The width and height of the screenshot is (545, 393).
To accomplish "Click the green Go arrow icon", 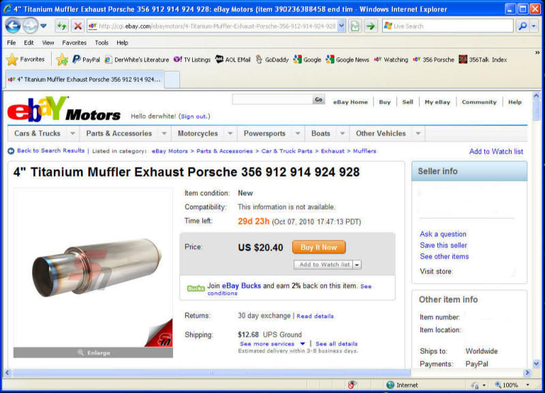I will click(x=371, y=26).
